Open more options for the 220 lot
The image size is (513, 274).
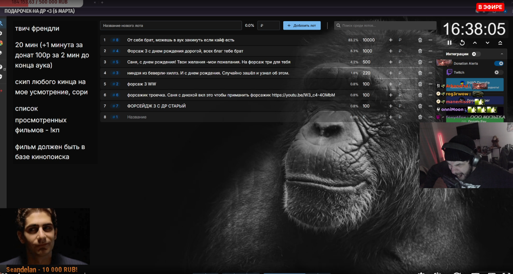click(430, 73)
